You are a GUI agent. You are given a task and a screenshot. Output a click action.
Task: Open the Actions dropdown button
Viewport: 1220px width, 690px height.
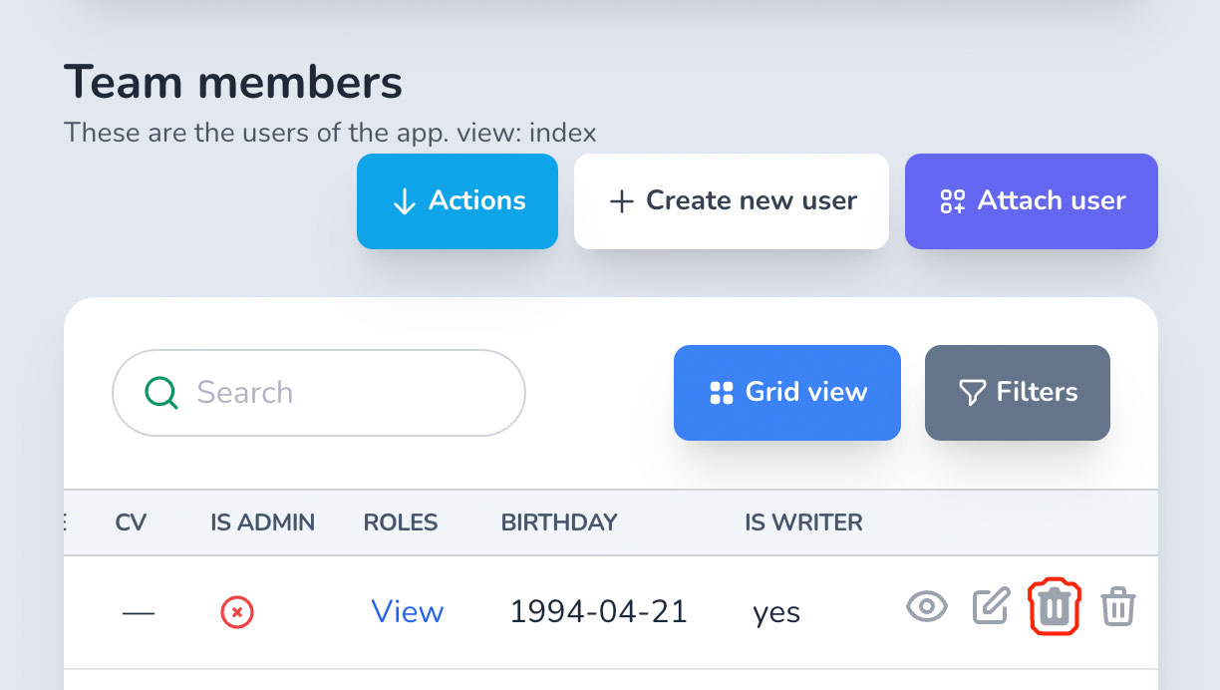point(457,201)
